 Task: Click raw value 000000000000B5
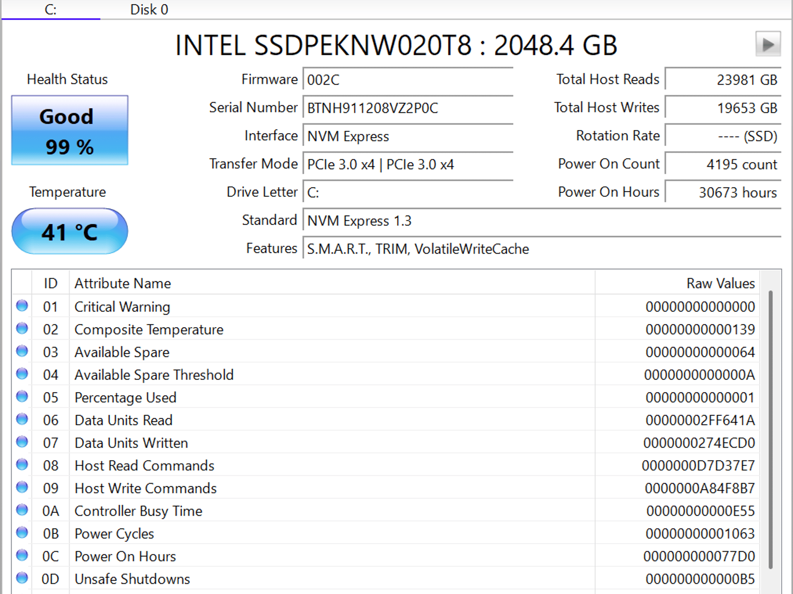click(700, 579)
